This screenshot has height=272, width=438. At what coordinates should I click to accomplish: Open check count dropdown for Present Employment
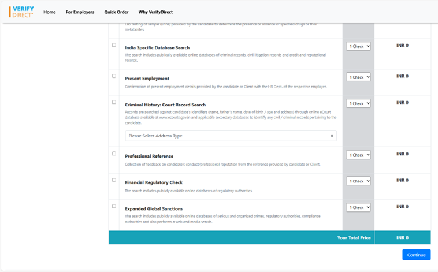click(358, 77)
